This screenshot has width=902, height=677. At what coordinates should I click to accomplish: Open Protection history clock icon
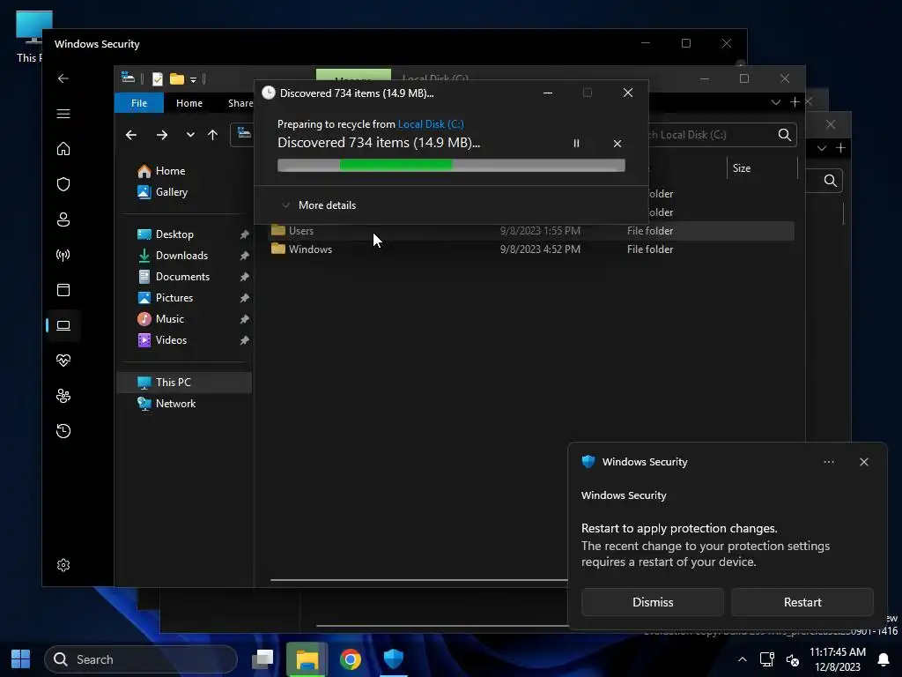point(63,431)
